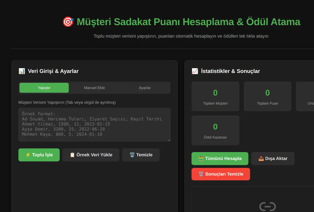Viewport: 314px width, 212px height.
Task: Click the subtitle starting with Toplu müşteri verisini
Action: click(181, 36)
